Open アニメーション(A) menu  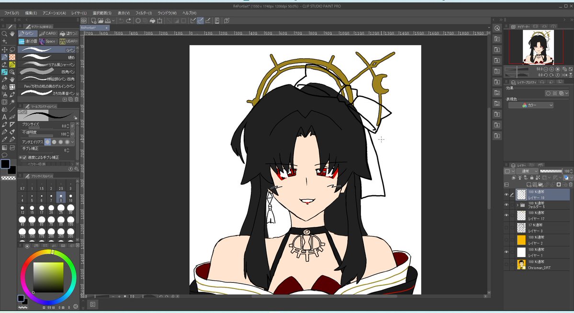pyautogui.click(x=54, y=13)
